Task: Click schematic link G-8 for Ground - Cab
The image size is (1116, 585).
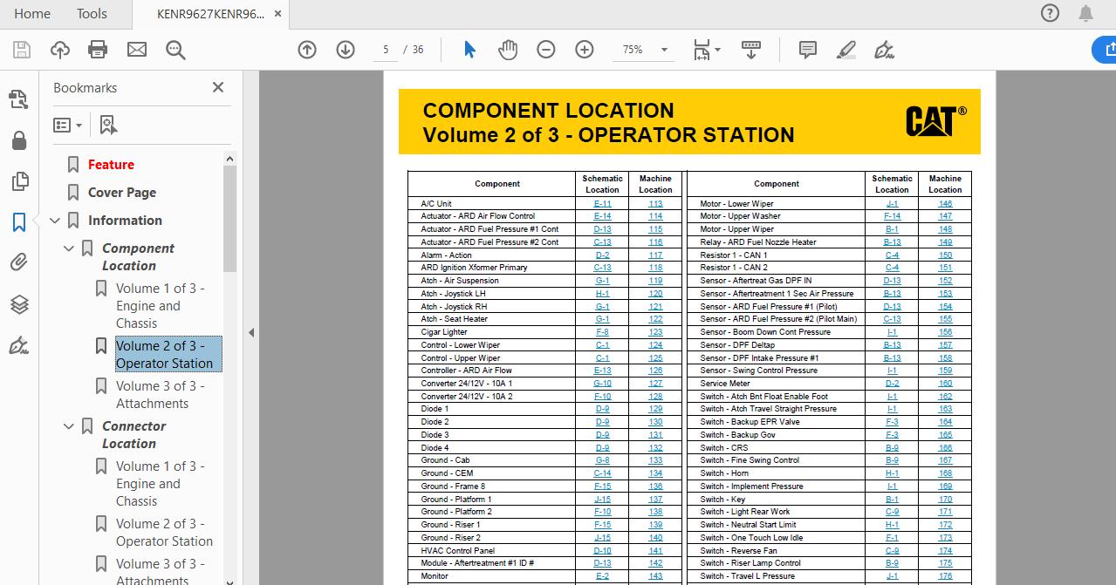Action: [x=602, y=460]
